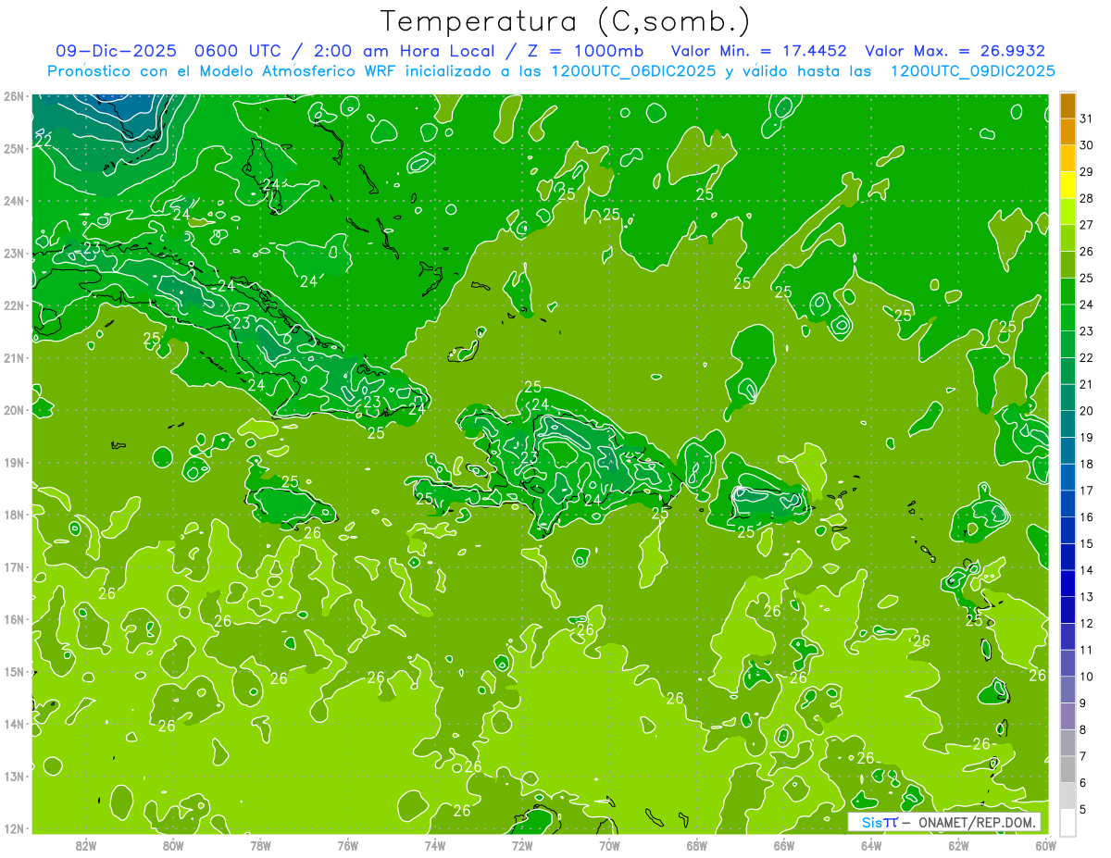Screen dimensions: 1111x858
Task: Click the "66W" longitude axis label
Action: click(783, 844)
